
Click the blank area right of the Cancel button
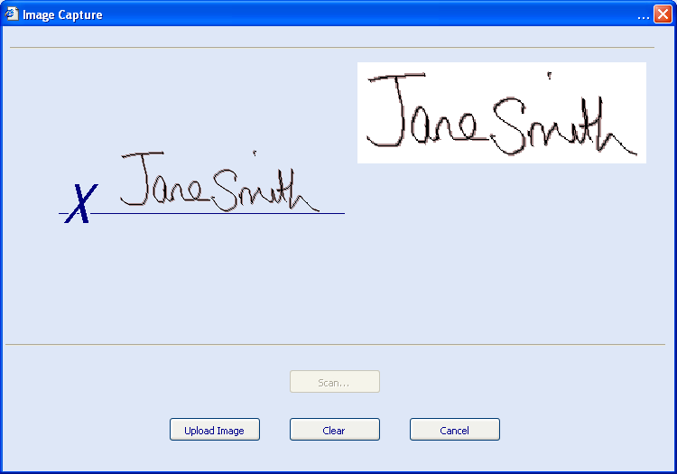[x=578, y=430]
